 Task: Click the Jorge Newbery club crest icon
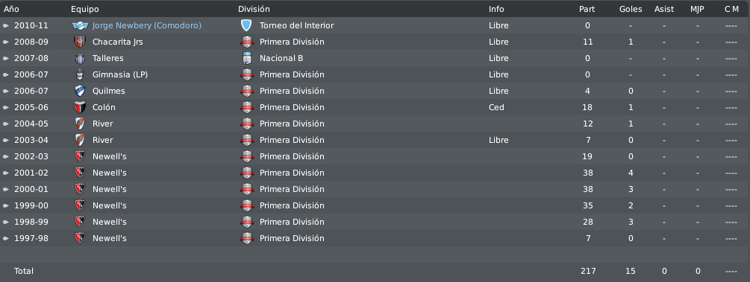(x=80, y=26)
